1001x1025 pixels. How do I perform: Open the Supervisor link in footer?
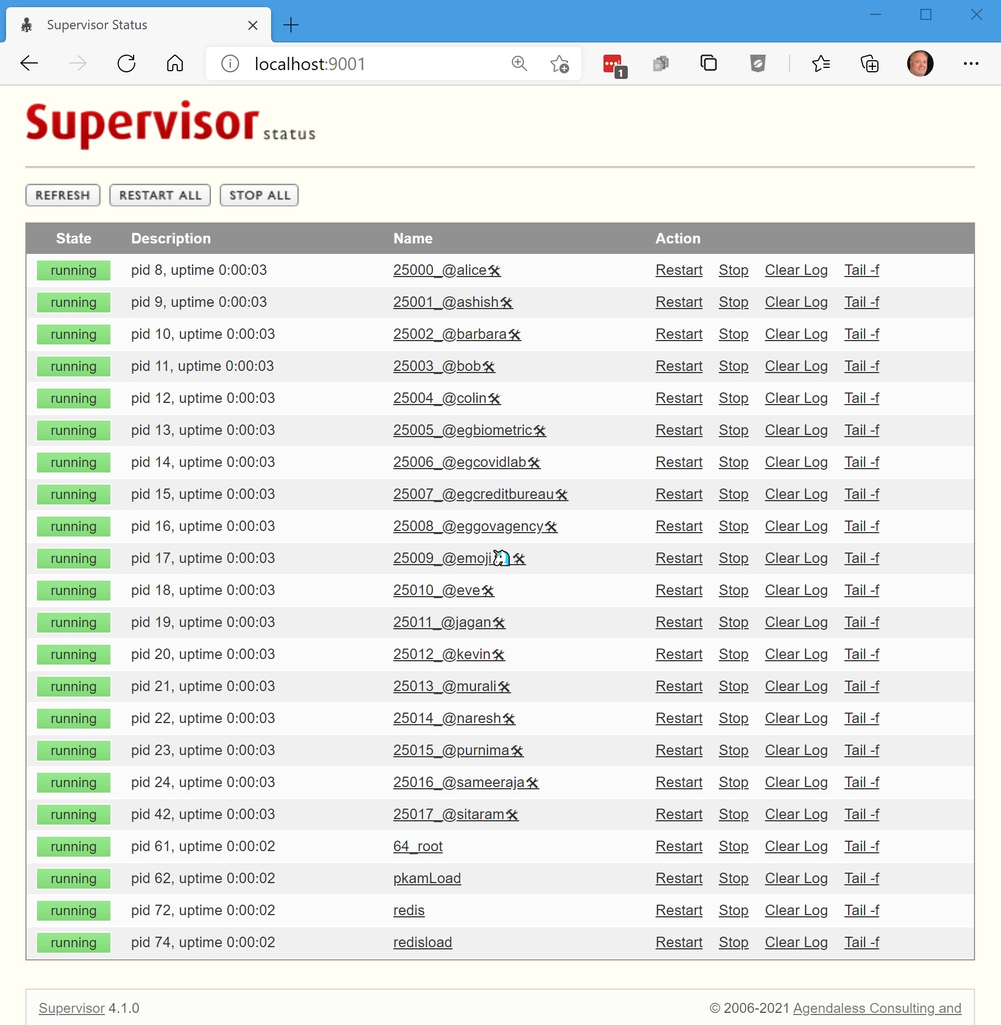click(72, 1008)
